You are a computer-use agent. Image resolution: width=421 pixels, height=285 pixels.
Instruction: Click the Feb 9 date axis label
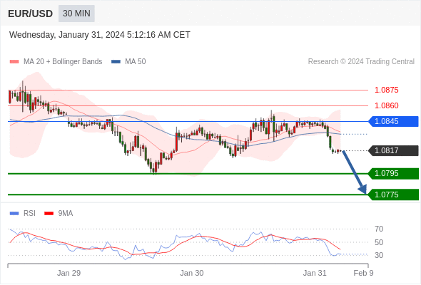pos(363,273)
